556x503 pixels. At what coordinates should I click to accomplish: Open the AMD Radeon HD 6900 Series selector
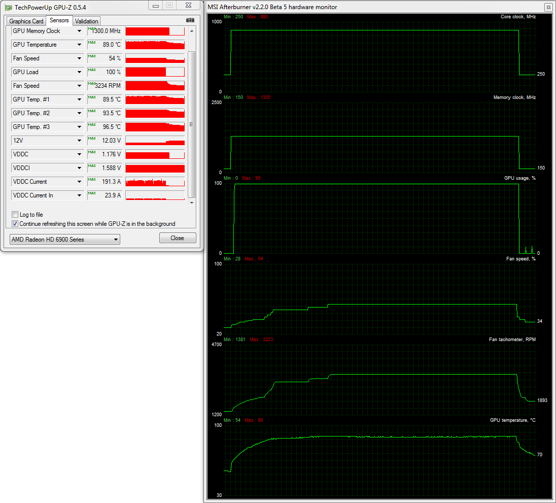tap(65, 240)
